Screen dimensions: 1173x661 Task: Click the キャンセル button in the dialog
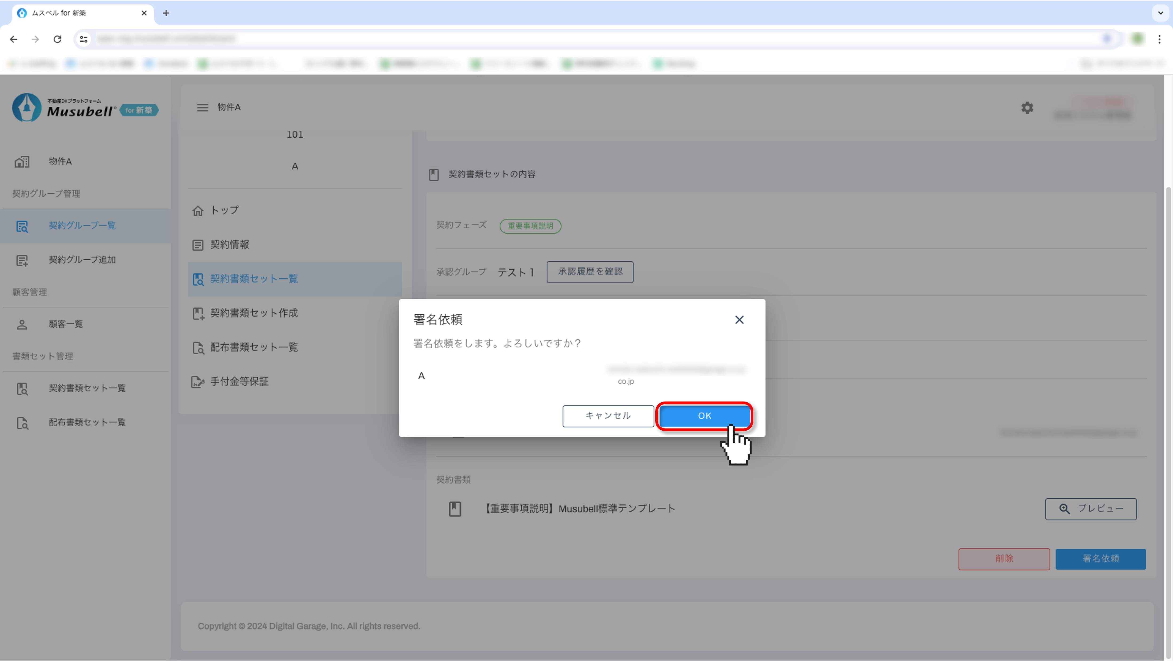[x=608, y=415]
